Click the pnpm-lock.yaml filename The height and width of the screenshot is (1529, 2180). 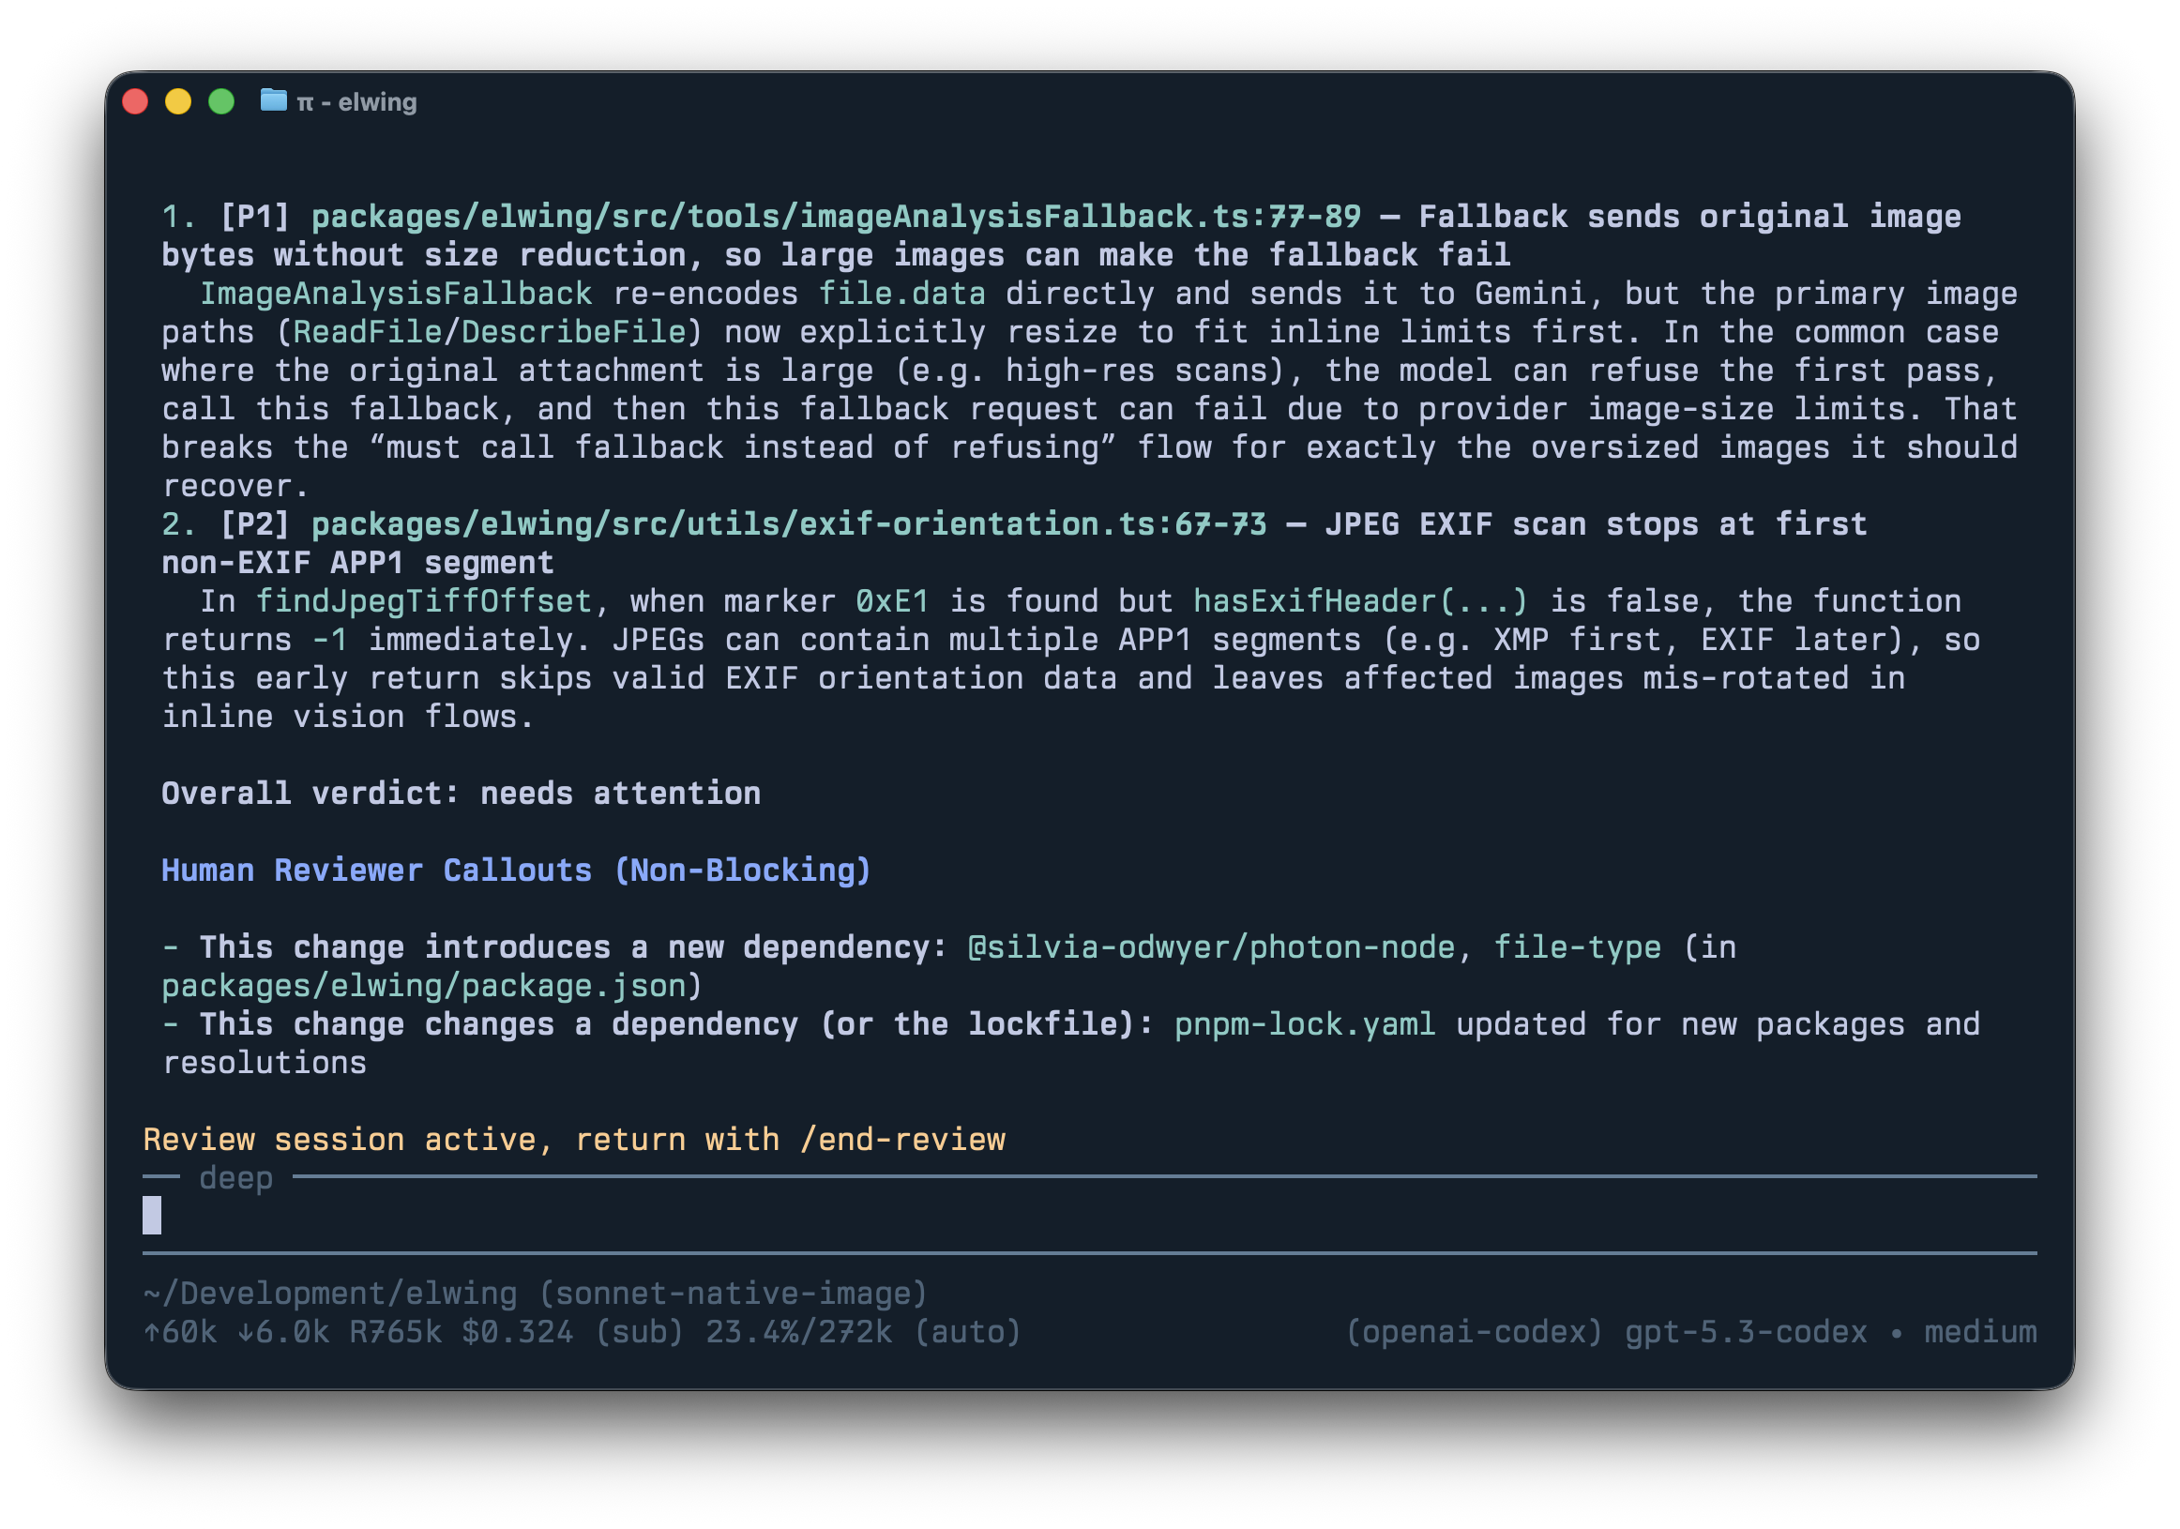[1305, 1023]
